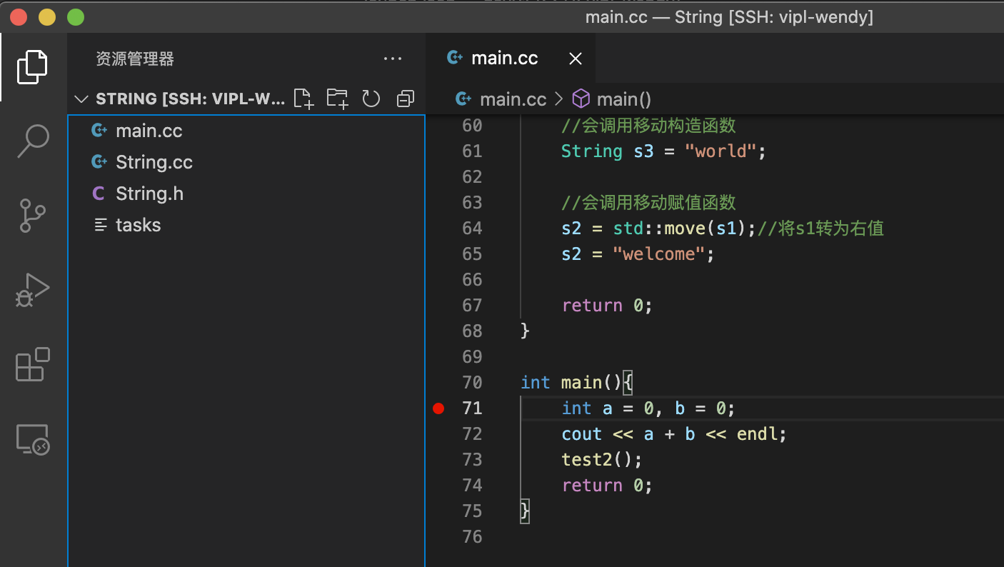Screen dimensions: 1004x567
Task: Click the comment on line 63
Action: [648, 203]
